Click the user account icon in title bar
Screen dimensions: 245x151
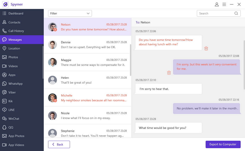pyautogui.click(x=217, y=5)
